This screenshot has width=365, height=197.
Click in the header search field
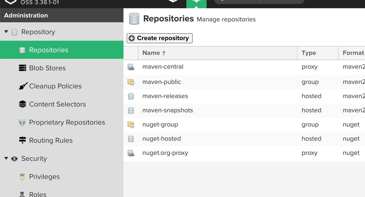click(x=259, y=1)
